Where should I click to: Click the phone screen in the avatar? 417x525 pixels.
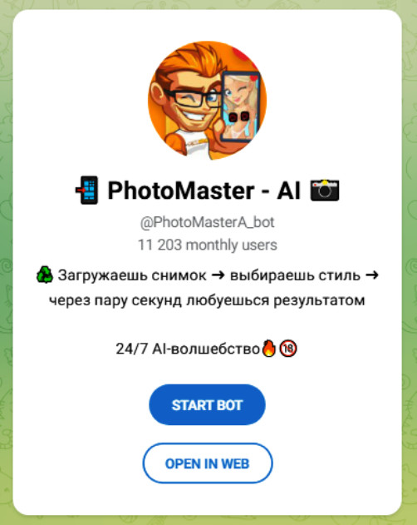coord(240,106)
